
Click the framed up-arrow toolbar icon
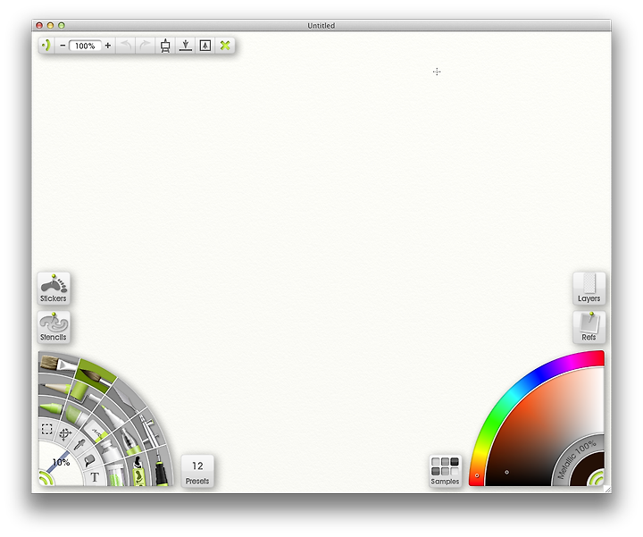point(205,46)
